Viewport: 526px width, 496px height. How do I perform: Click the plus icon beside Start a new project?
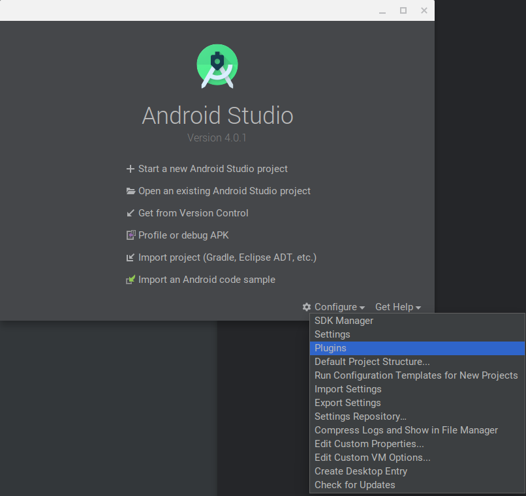coord(130,169)
